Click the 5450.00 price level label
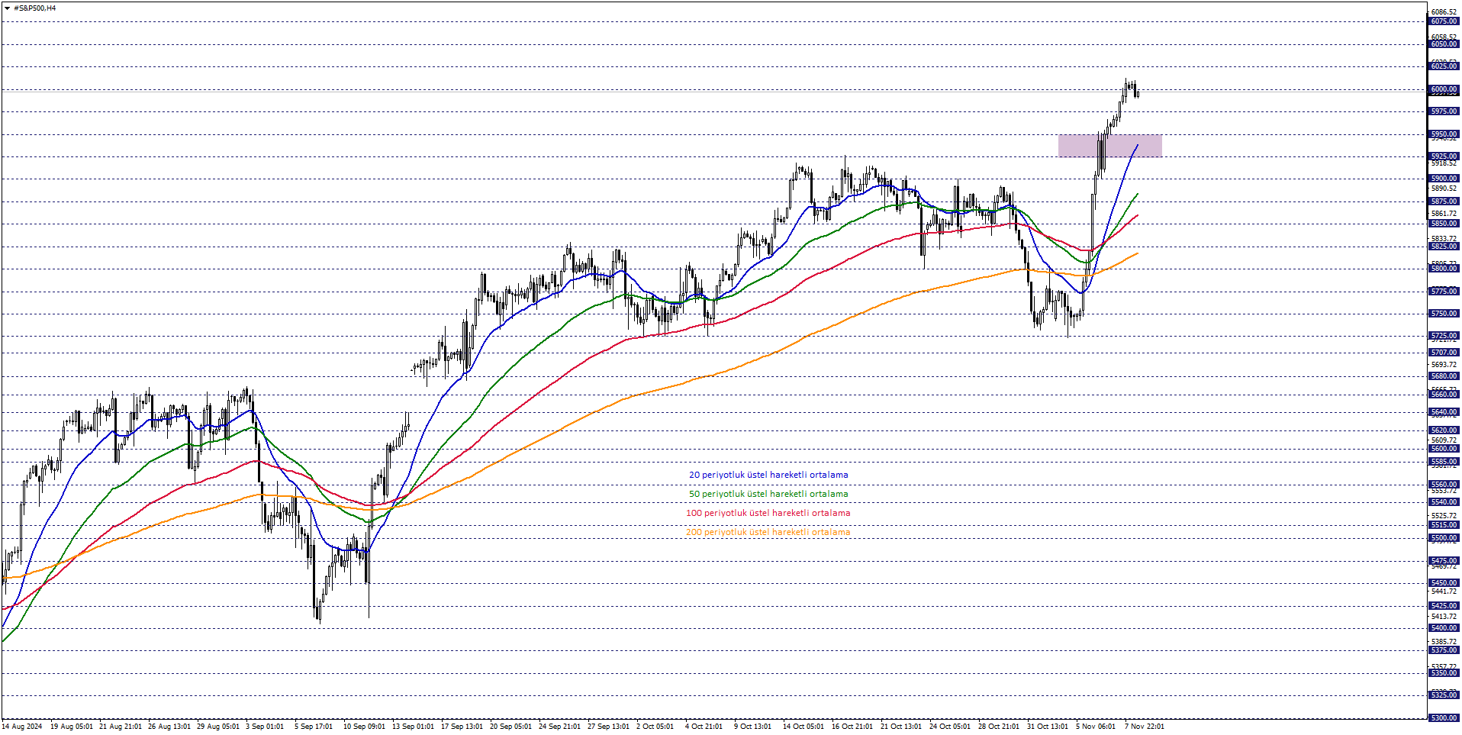 click(1444, 583)
